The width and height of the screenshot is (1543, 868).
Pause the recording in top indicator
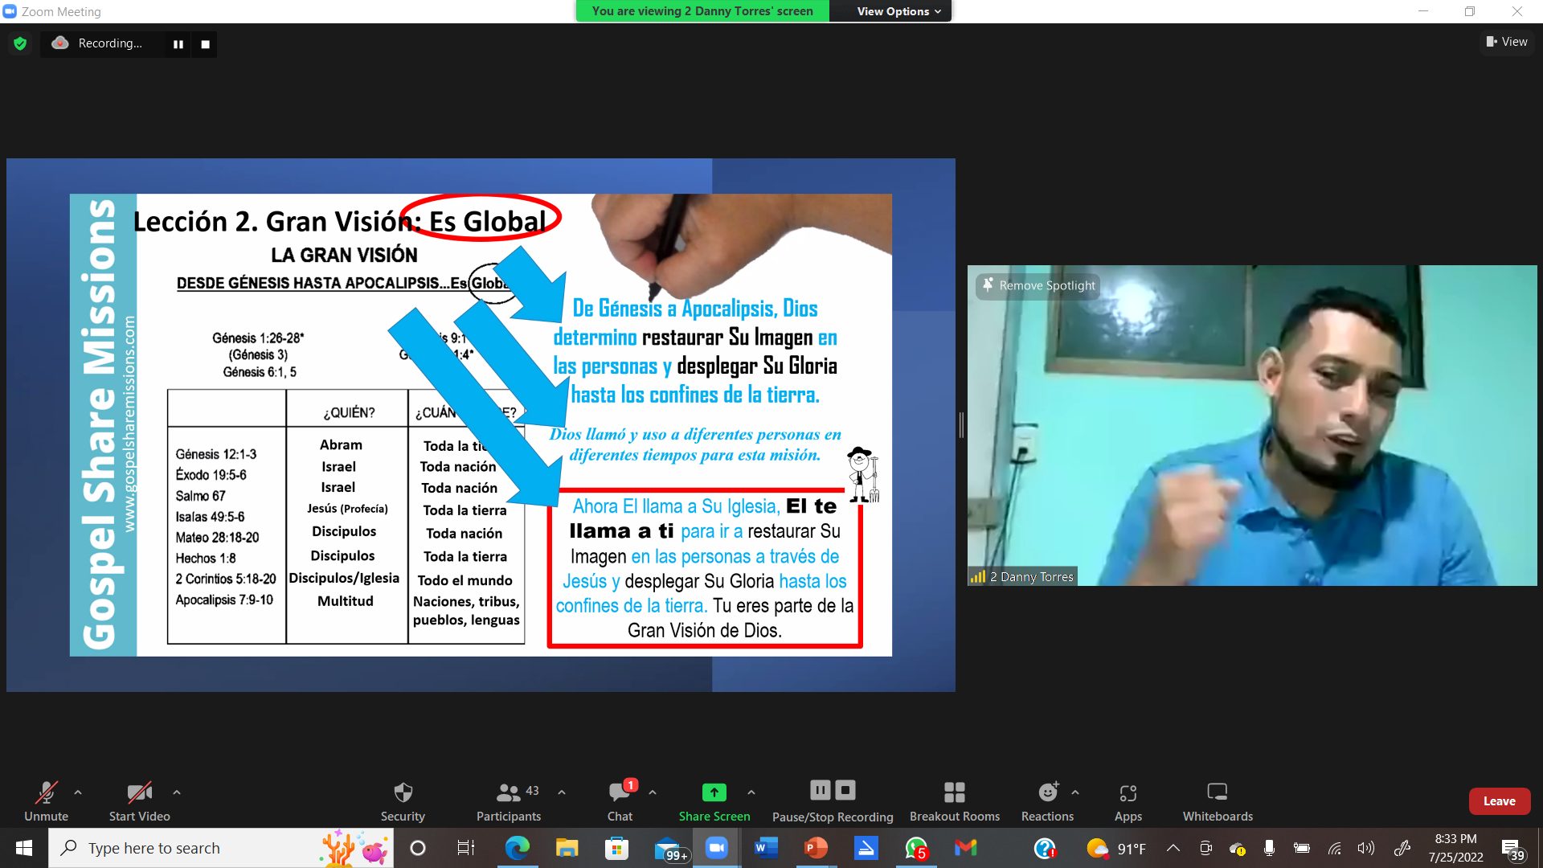pyautogui.click(x=178, y=44)
